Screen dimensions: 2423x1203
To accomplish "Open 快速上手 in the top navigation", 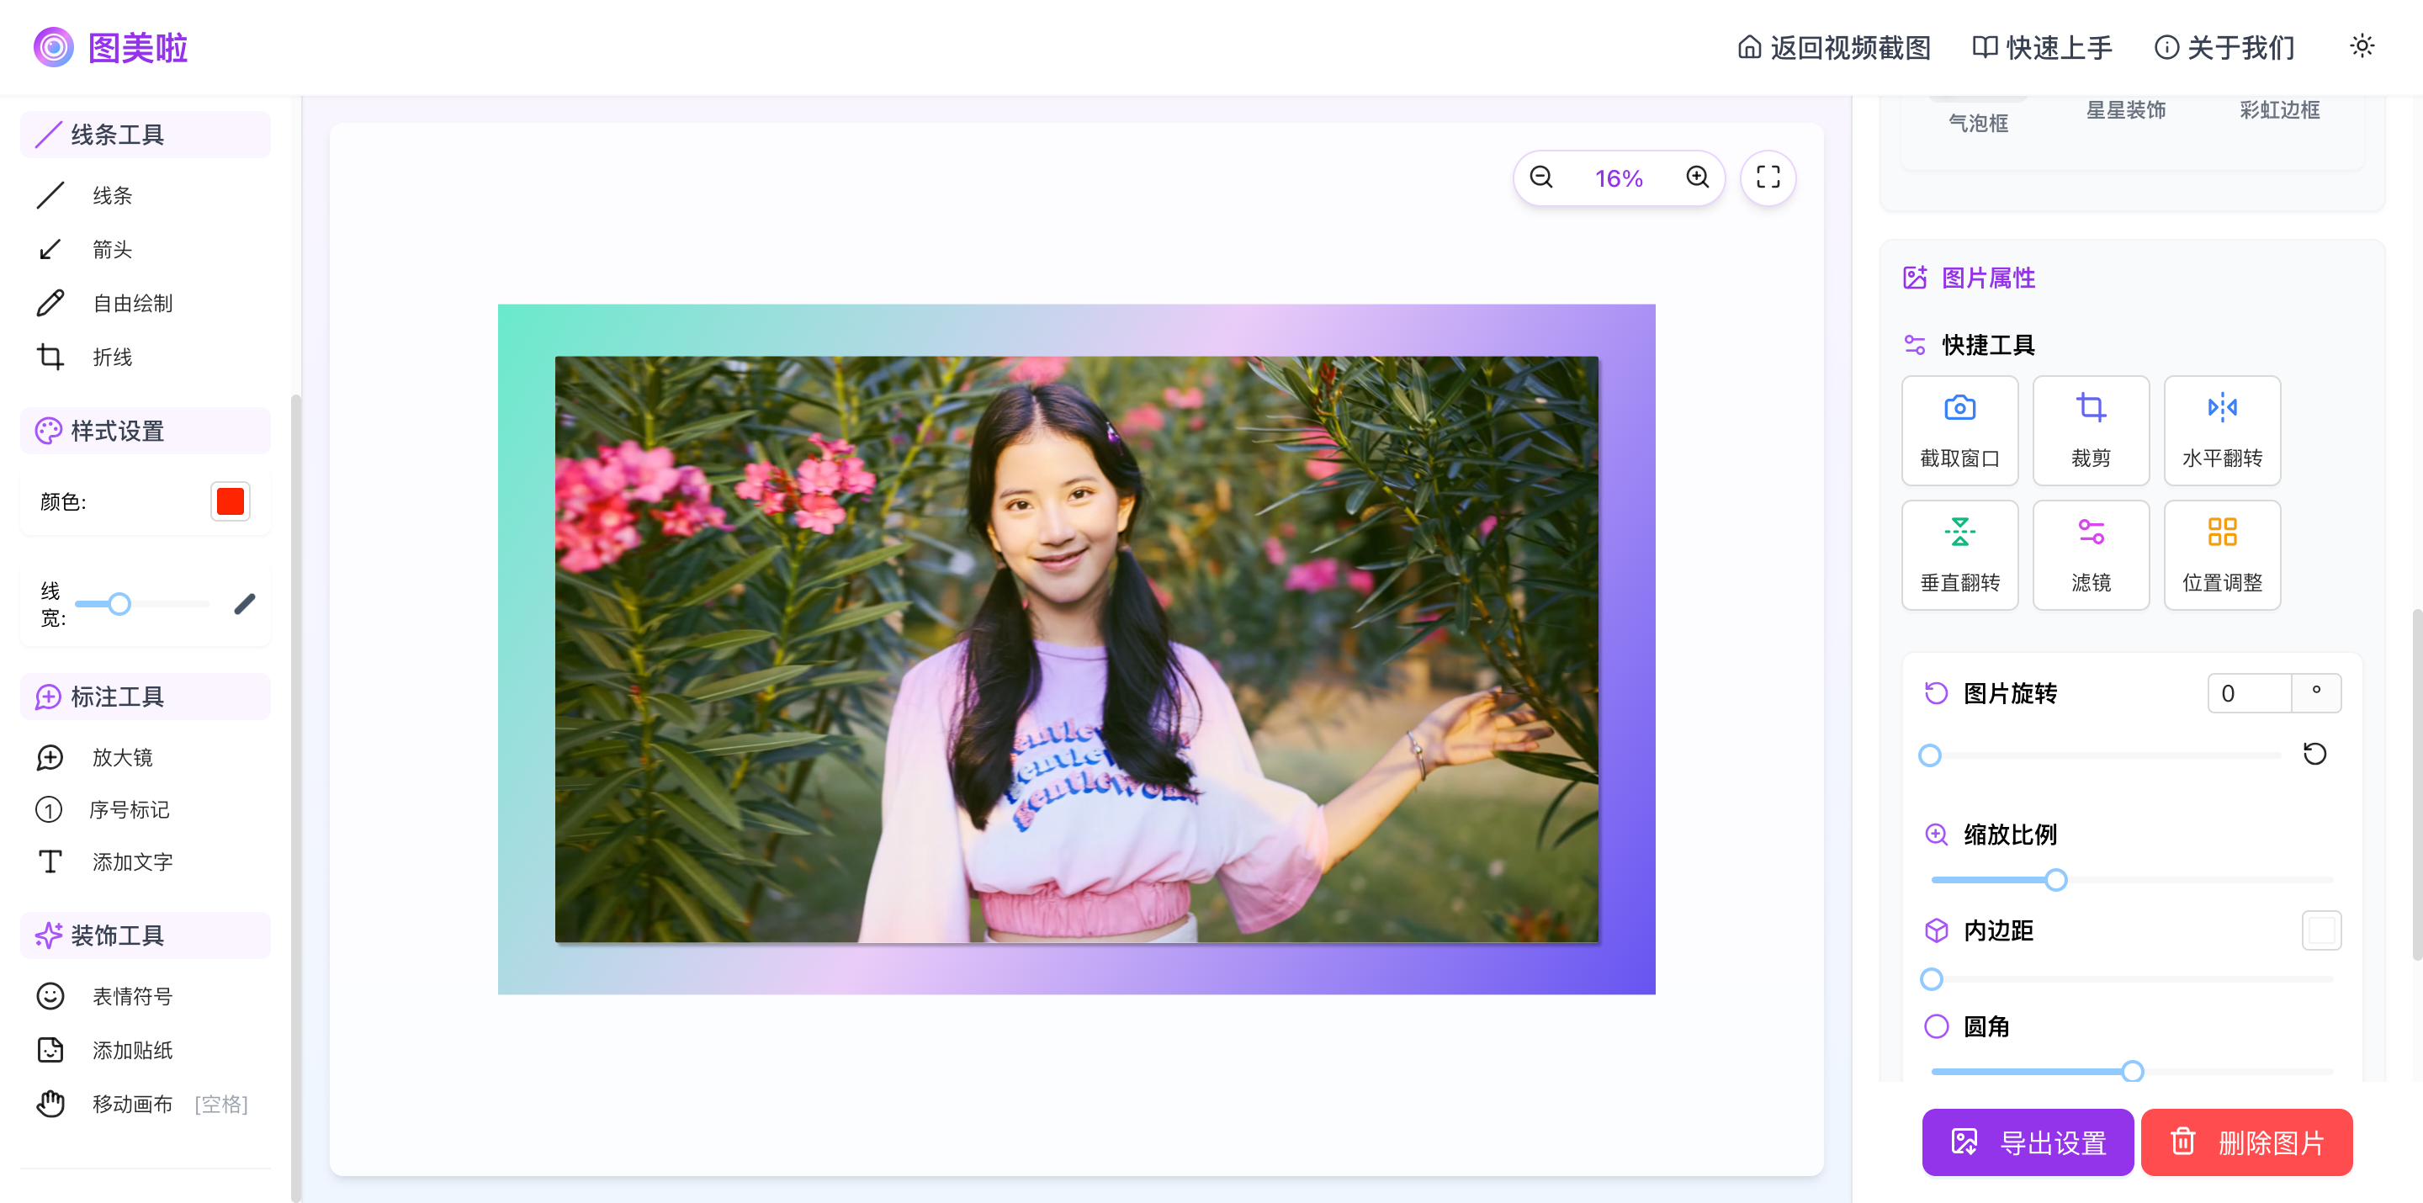I will coord(2042,47).
